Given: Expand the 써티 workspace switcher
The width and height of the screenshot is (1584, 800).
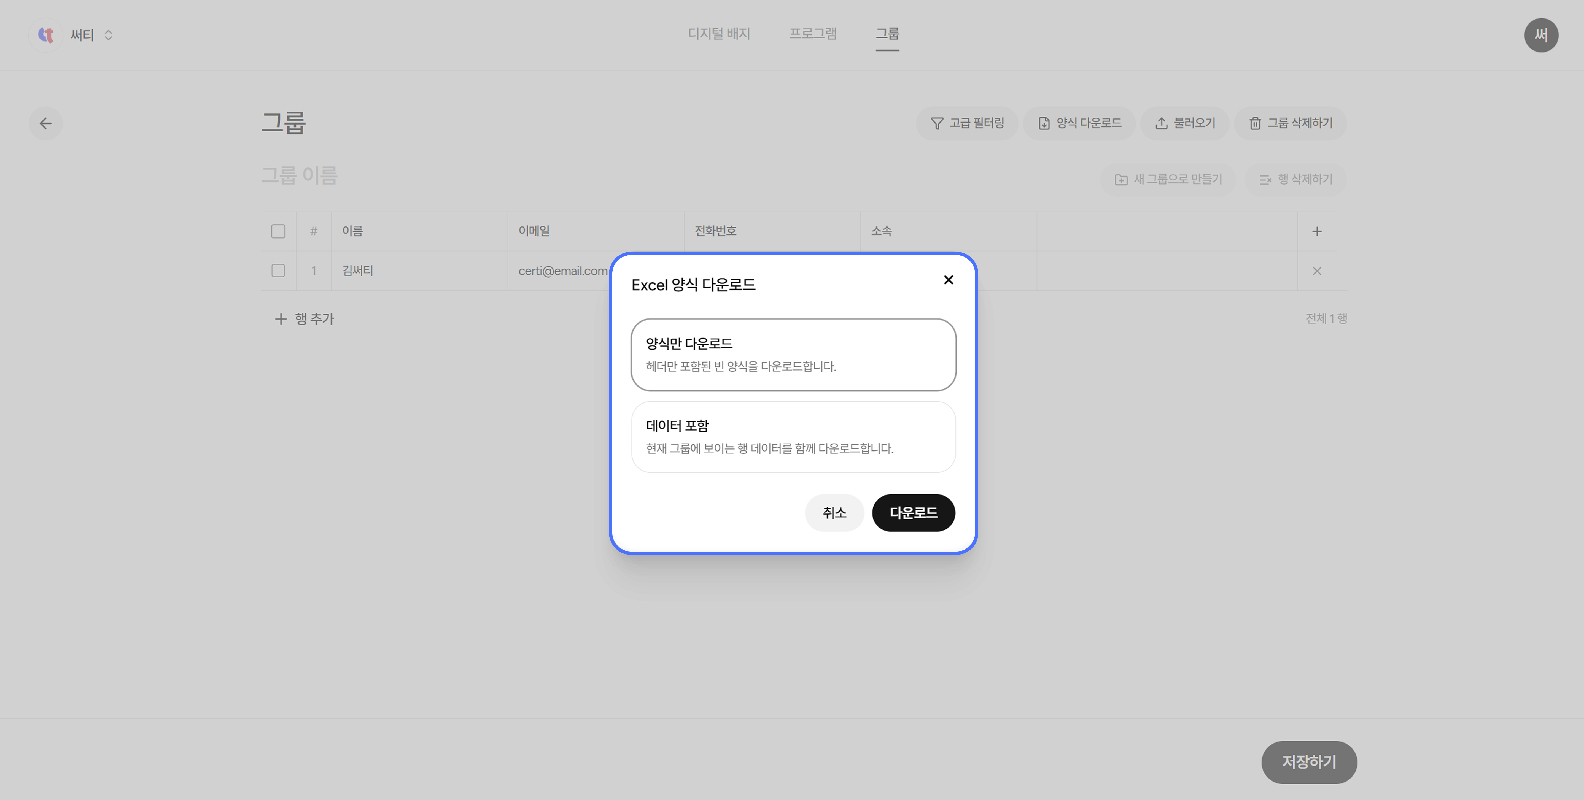Looking at the screenshot, I should [x=108, y=35].
